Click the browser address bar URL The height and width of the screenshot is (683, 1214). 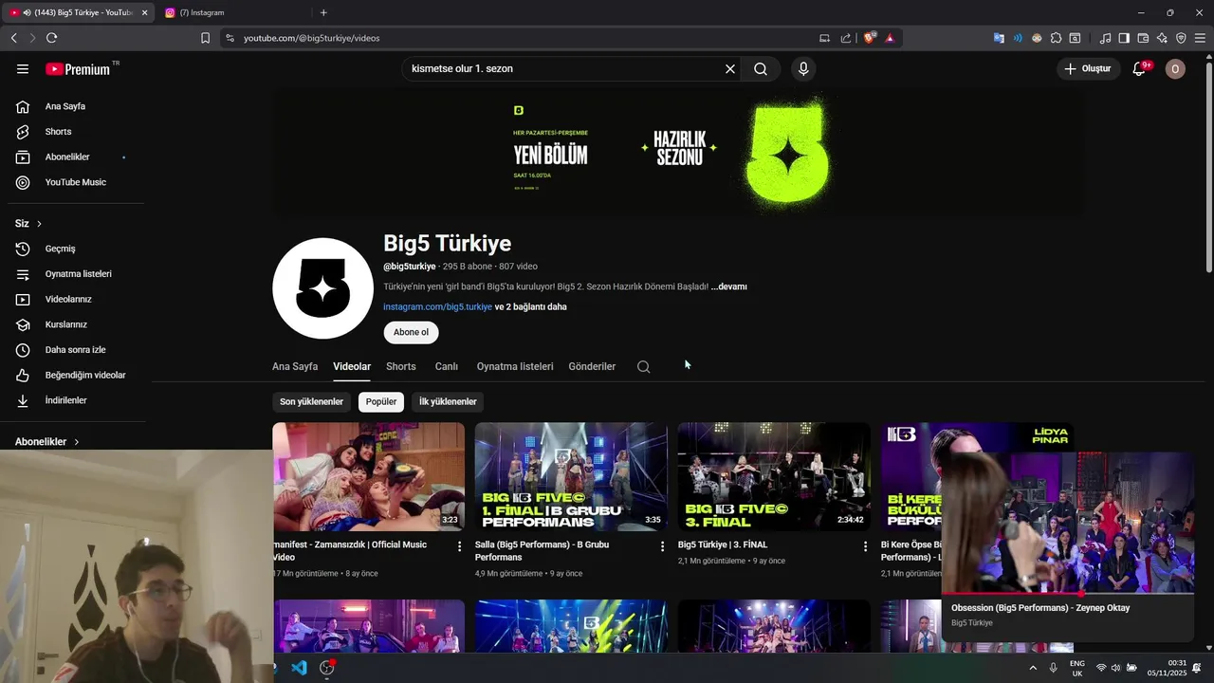(x=311, y=38)
